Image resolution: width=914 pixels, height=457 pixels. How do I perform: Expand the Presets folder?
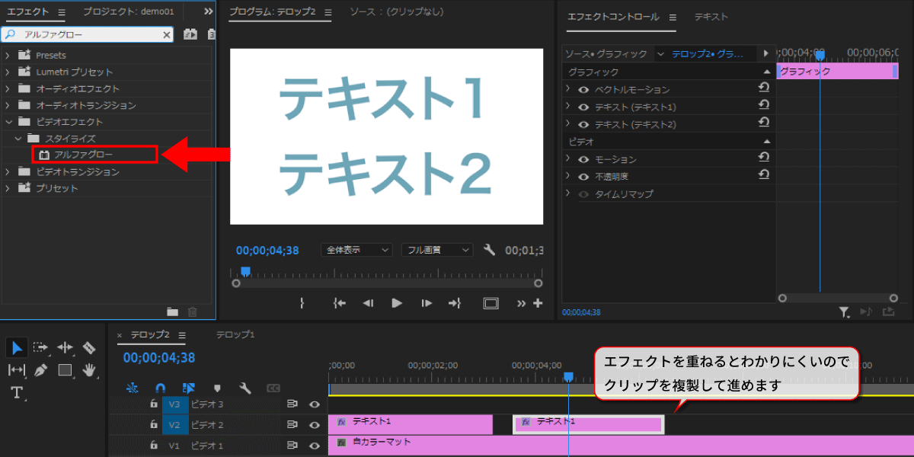[x=8, y=55]
